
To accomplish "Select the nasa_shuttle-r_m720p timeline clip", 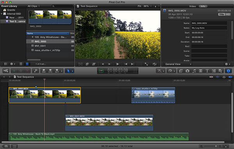I will point(153,95).
